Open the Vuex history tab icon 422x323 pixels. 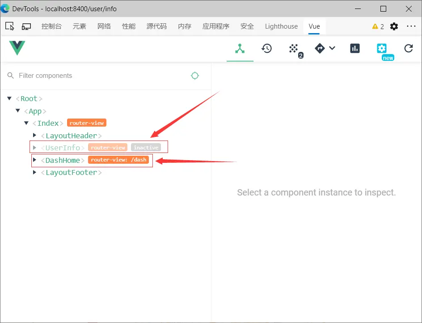(267, 48)
